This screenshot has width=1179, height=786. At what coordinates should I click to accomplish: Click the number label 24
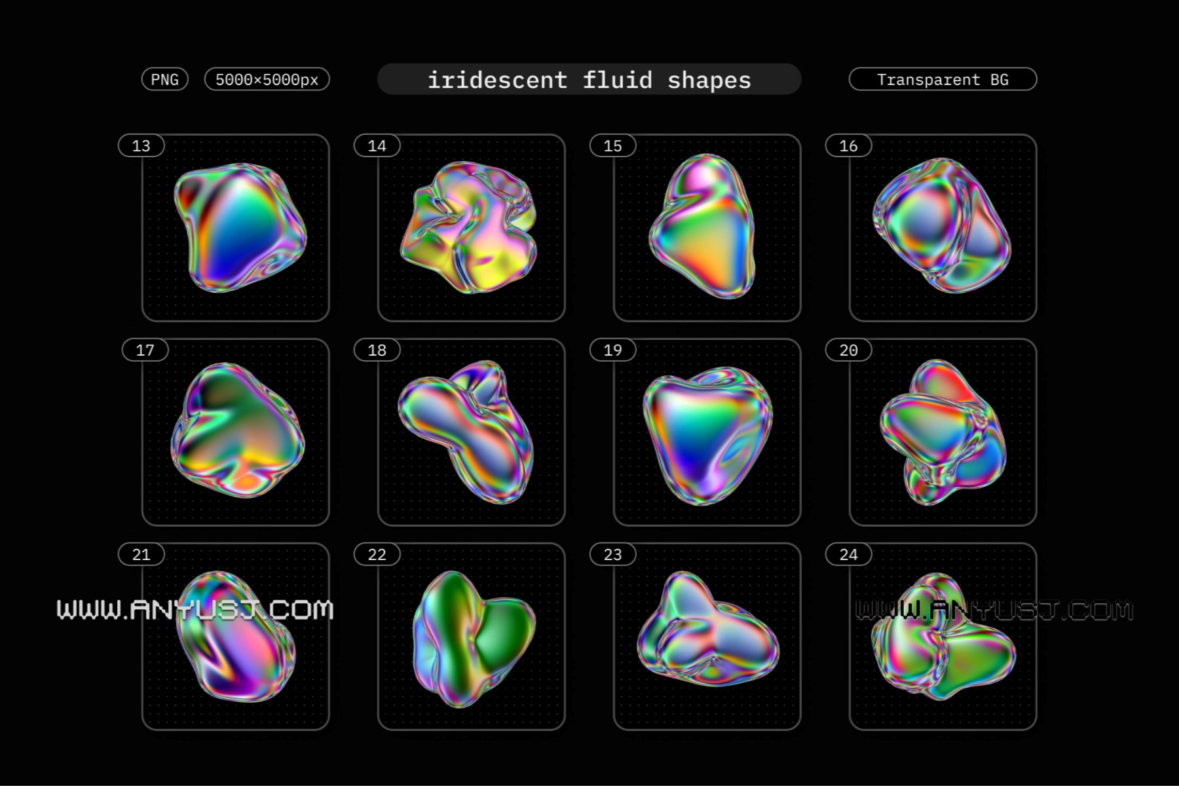pos(849,554)
